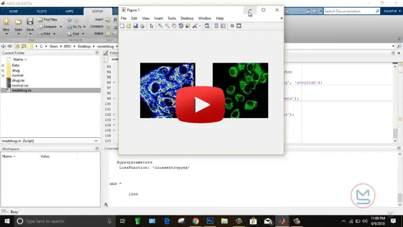Open the Desktop menu in Figure 1
This screenshot has height=227, width=403.
[187, 18]
